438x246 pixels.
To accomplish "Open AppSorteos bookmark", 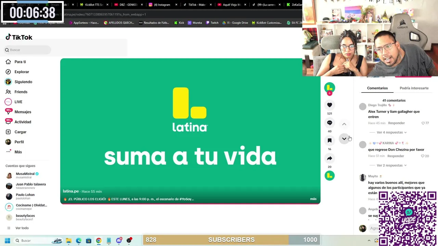I will point(83,23).
